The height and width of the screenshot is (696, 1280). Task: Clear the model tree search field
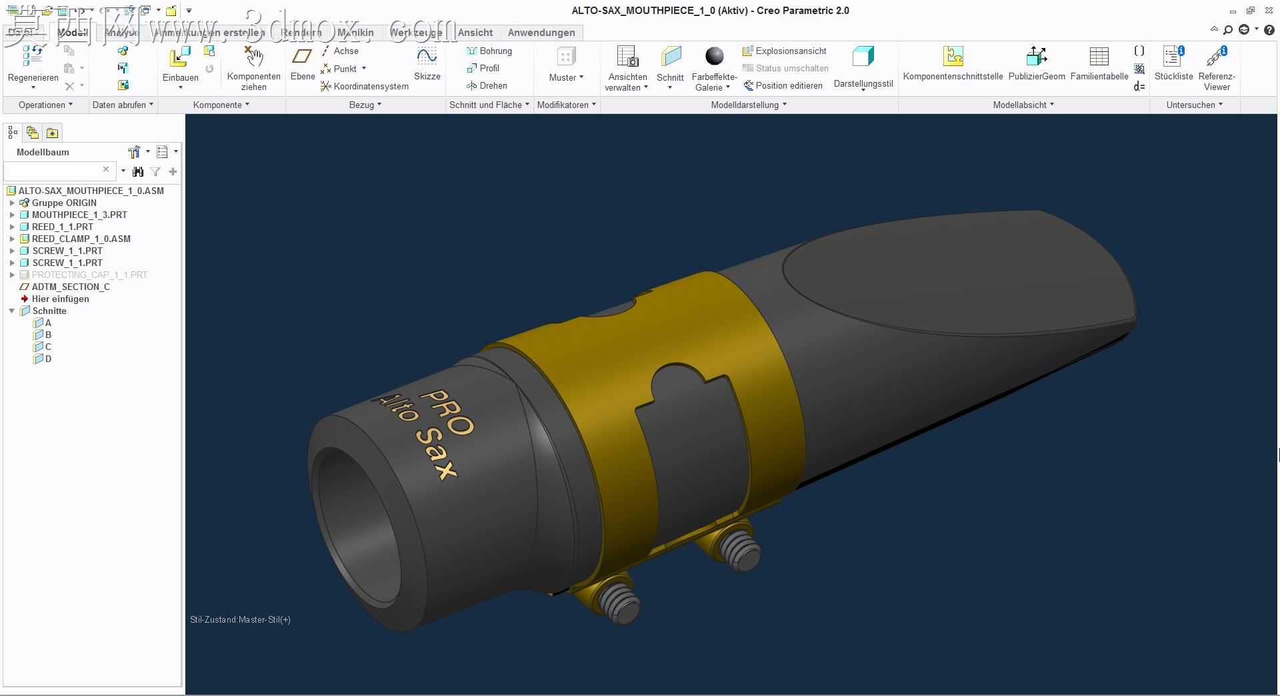click(x=106, y=169)
